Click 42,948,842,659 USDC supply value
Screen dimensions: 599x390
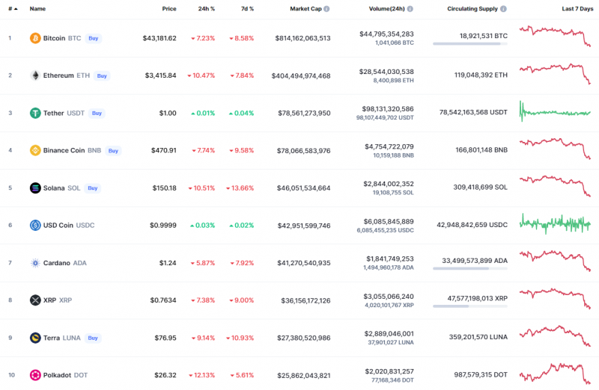point(472,225)
